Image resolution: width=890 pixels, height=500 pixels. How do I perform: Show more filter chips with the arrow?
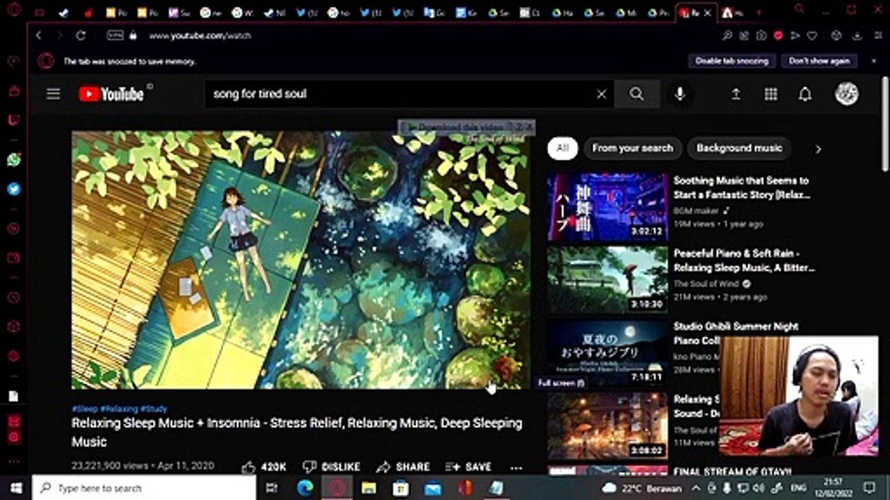click(818, 149)
